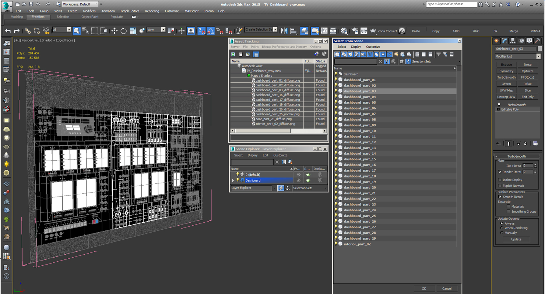
Task: Click Configure Modifier Sets icon
Action: (535, 144)
